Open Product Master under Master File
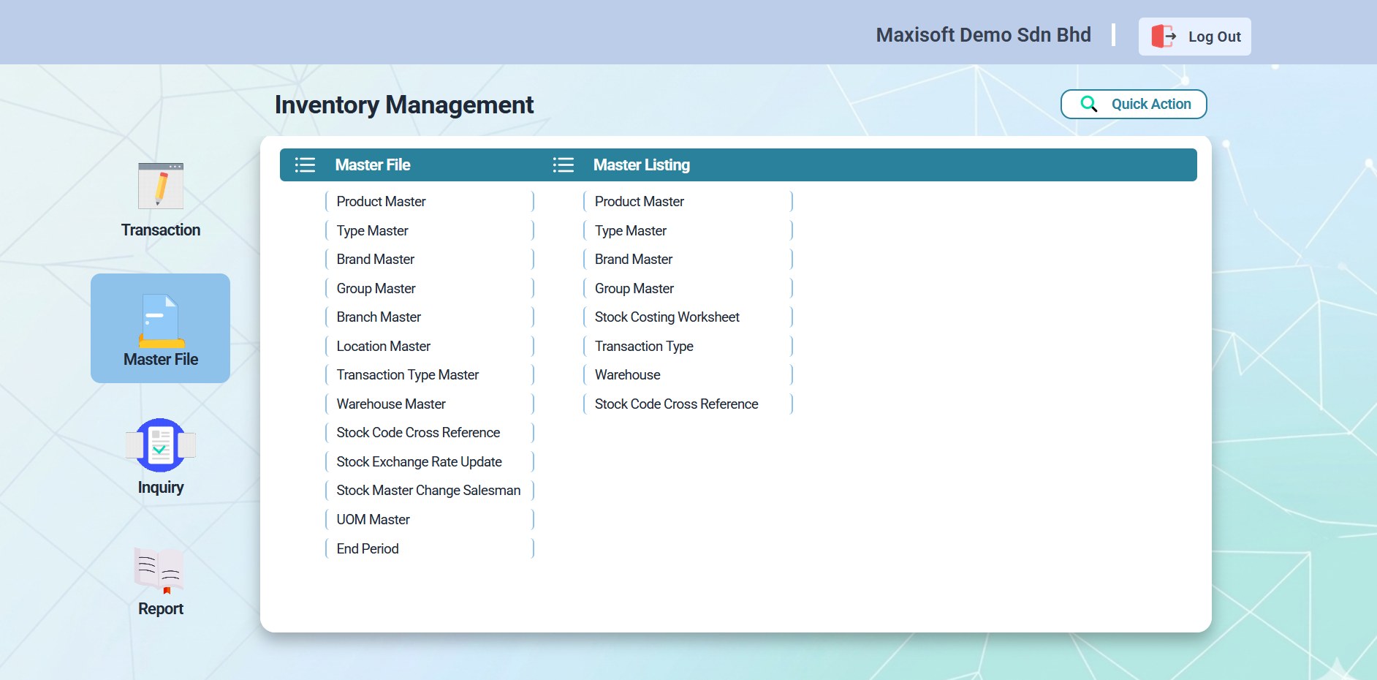Viewport: 1377px width, 680px height. pos(430,201)
